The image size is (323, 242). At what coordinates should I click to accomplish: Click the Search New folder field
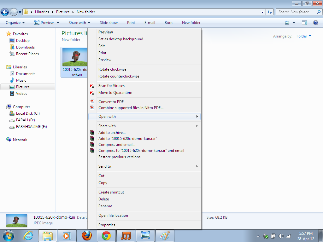click(299, 12)
